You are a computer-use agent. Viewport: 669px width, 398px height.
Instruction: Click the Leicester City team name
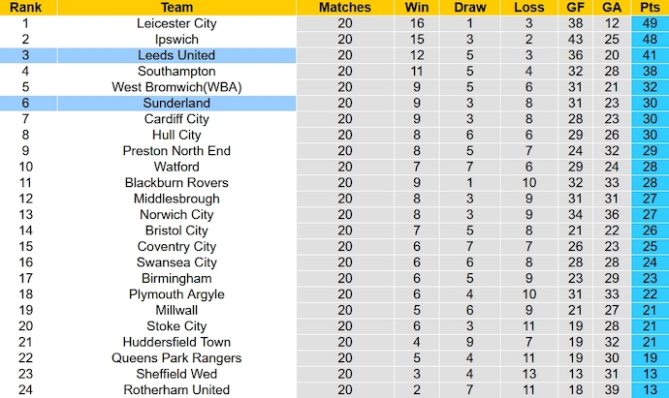pyautogui.click(x=176, y=23)
